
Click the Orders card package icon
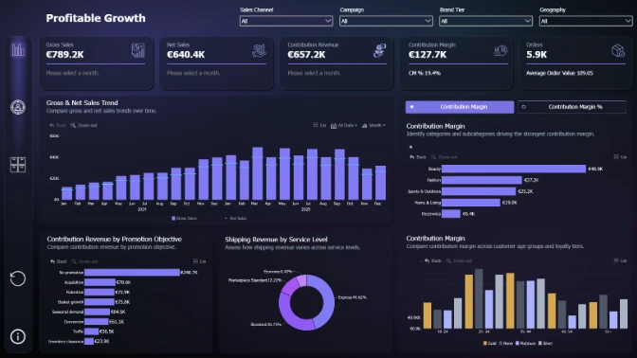point(618,51)
